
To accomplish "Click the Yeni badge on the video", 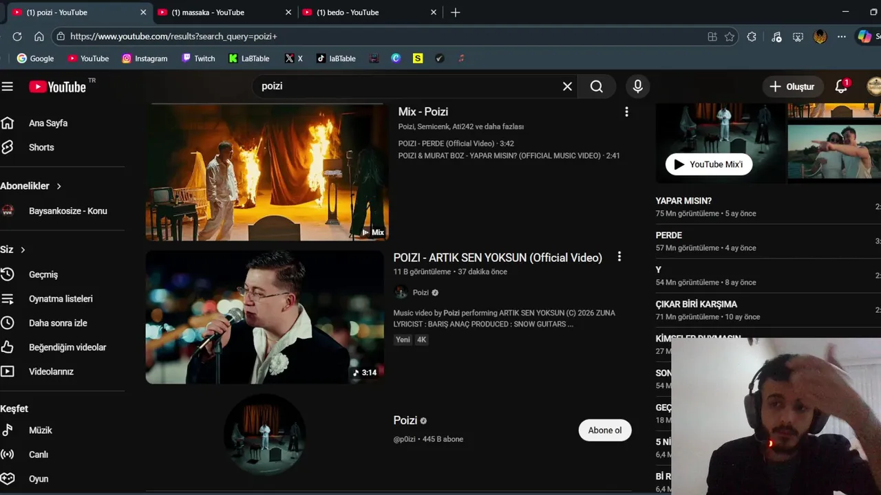I will pyautogui.click(x=403, y=340).
